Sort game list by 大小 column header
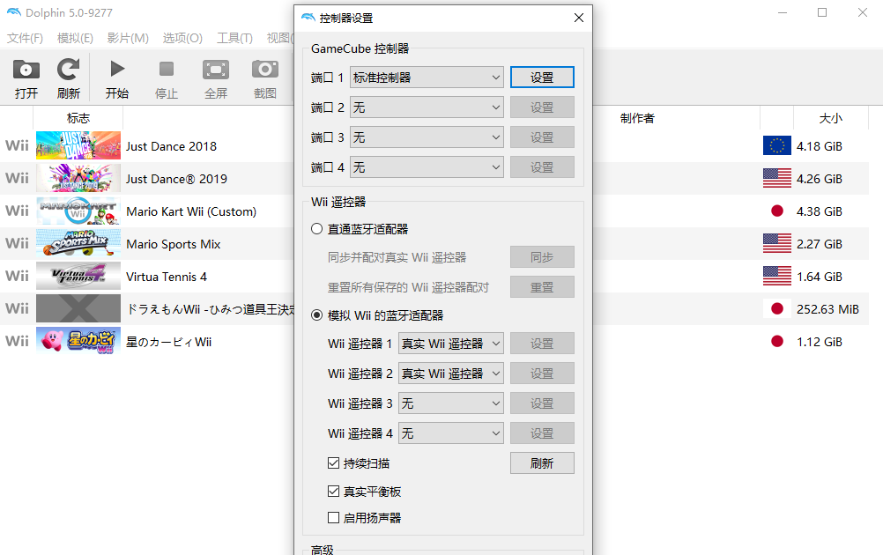The width and height of the screenshot is (883, 555). tap(831, 118)
